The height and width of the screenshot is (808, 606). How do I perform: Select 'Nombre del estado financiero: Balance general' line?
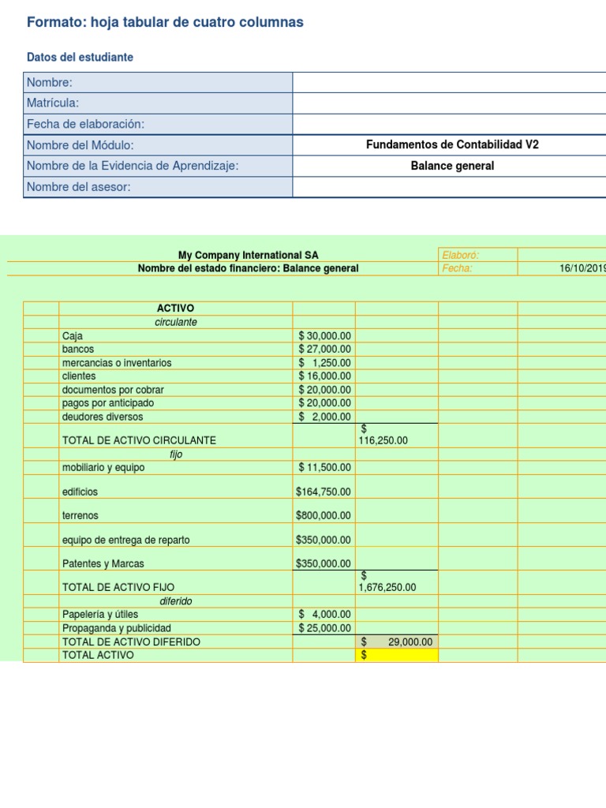pyautogui.click(x=248, y=268)
